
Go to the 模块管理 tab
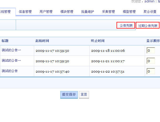pos(67,12)
